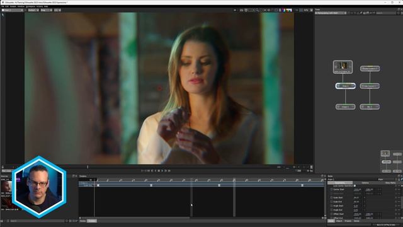Viewport: 403px width, 227px height.
Task: Toggle the Lock Center Start/End checkbox
Action: click(355, 185)
